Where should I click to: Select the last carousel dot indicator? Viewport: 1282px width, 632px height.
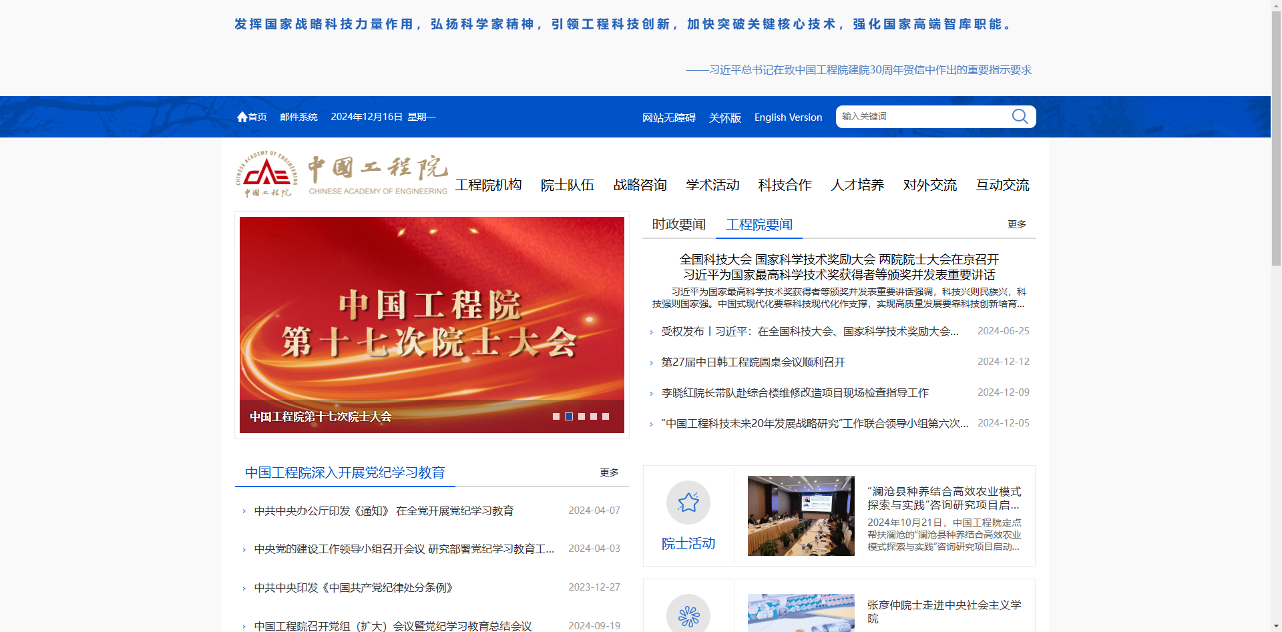(x=606, y=416)
